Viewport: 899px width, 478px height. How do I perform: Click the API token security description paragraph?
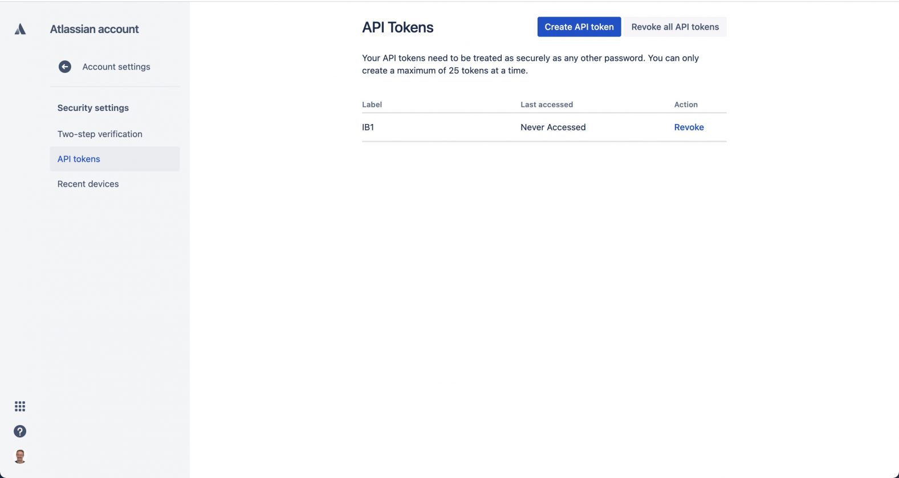(530, 64)
